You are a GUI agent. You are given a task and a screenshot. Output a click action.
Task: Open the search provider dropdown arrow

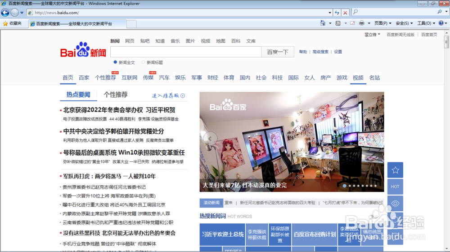coord(446,12)
